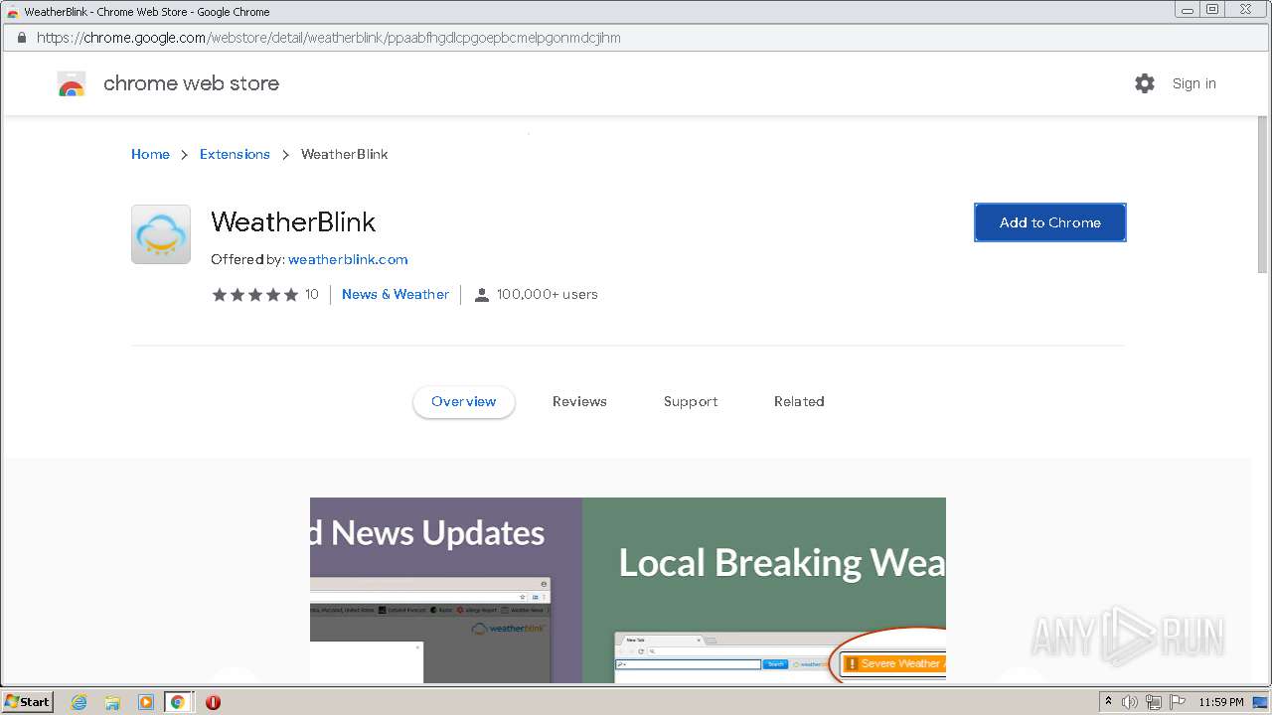1272x715 pixels.
Task: Switch to the Support tab
Action: coord(691,401)
